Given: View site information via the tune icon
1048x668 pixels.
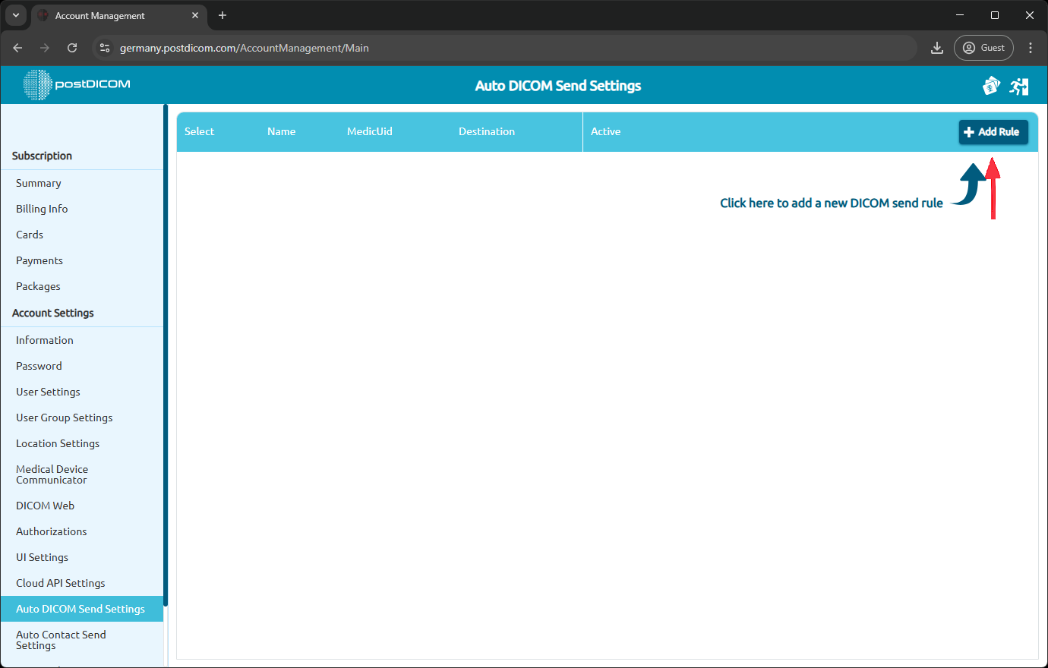Looking at the screenshot, I should [x=103, y=47].
